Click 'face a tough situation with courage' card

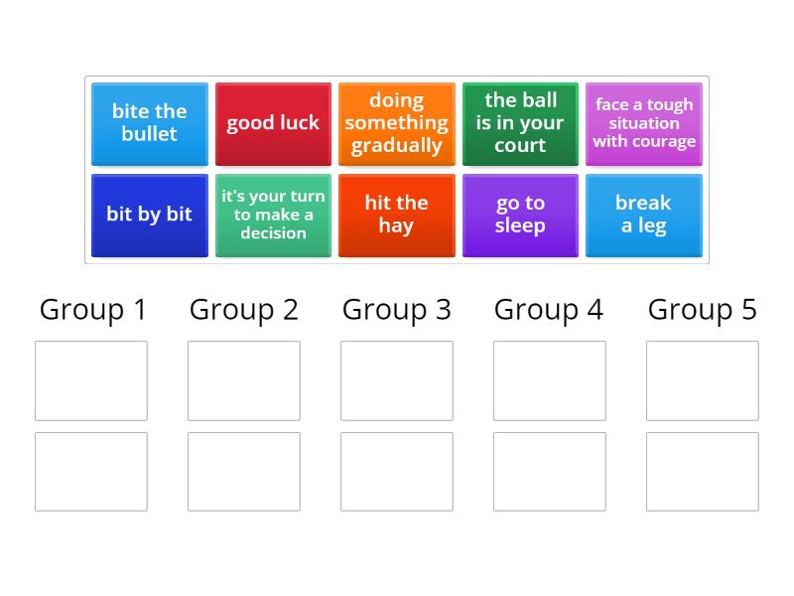pos(644,123)
